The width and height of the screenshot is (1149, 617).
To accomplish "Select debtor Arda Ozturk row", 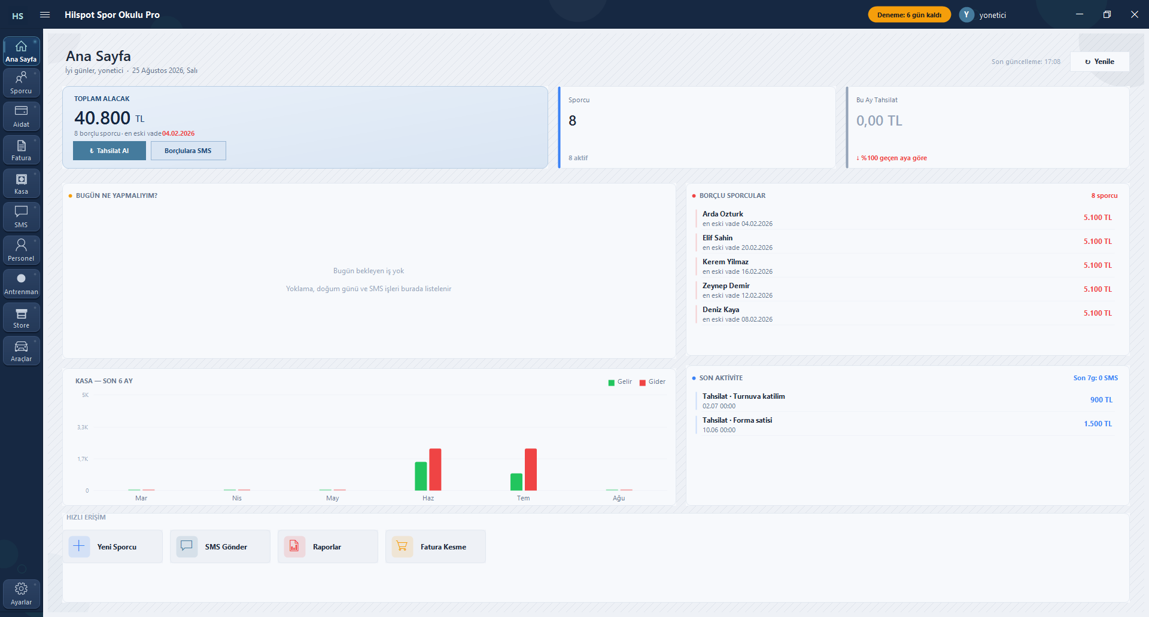I will click(x=907, y=218).
